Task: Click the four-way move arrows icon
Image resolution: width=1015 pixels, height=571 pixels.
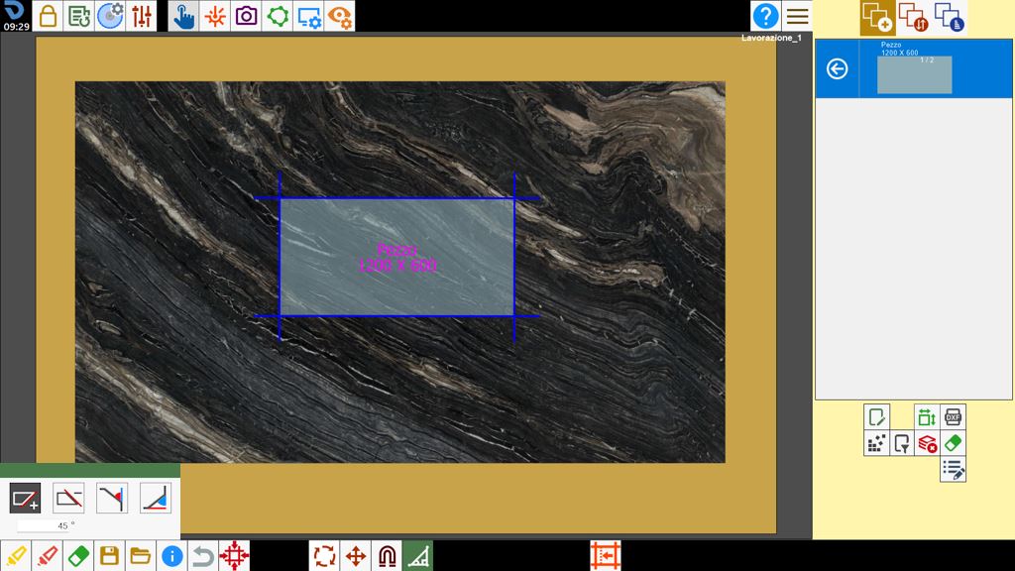Action: tap(356, 556)
